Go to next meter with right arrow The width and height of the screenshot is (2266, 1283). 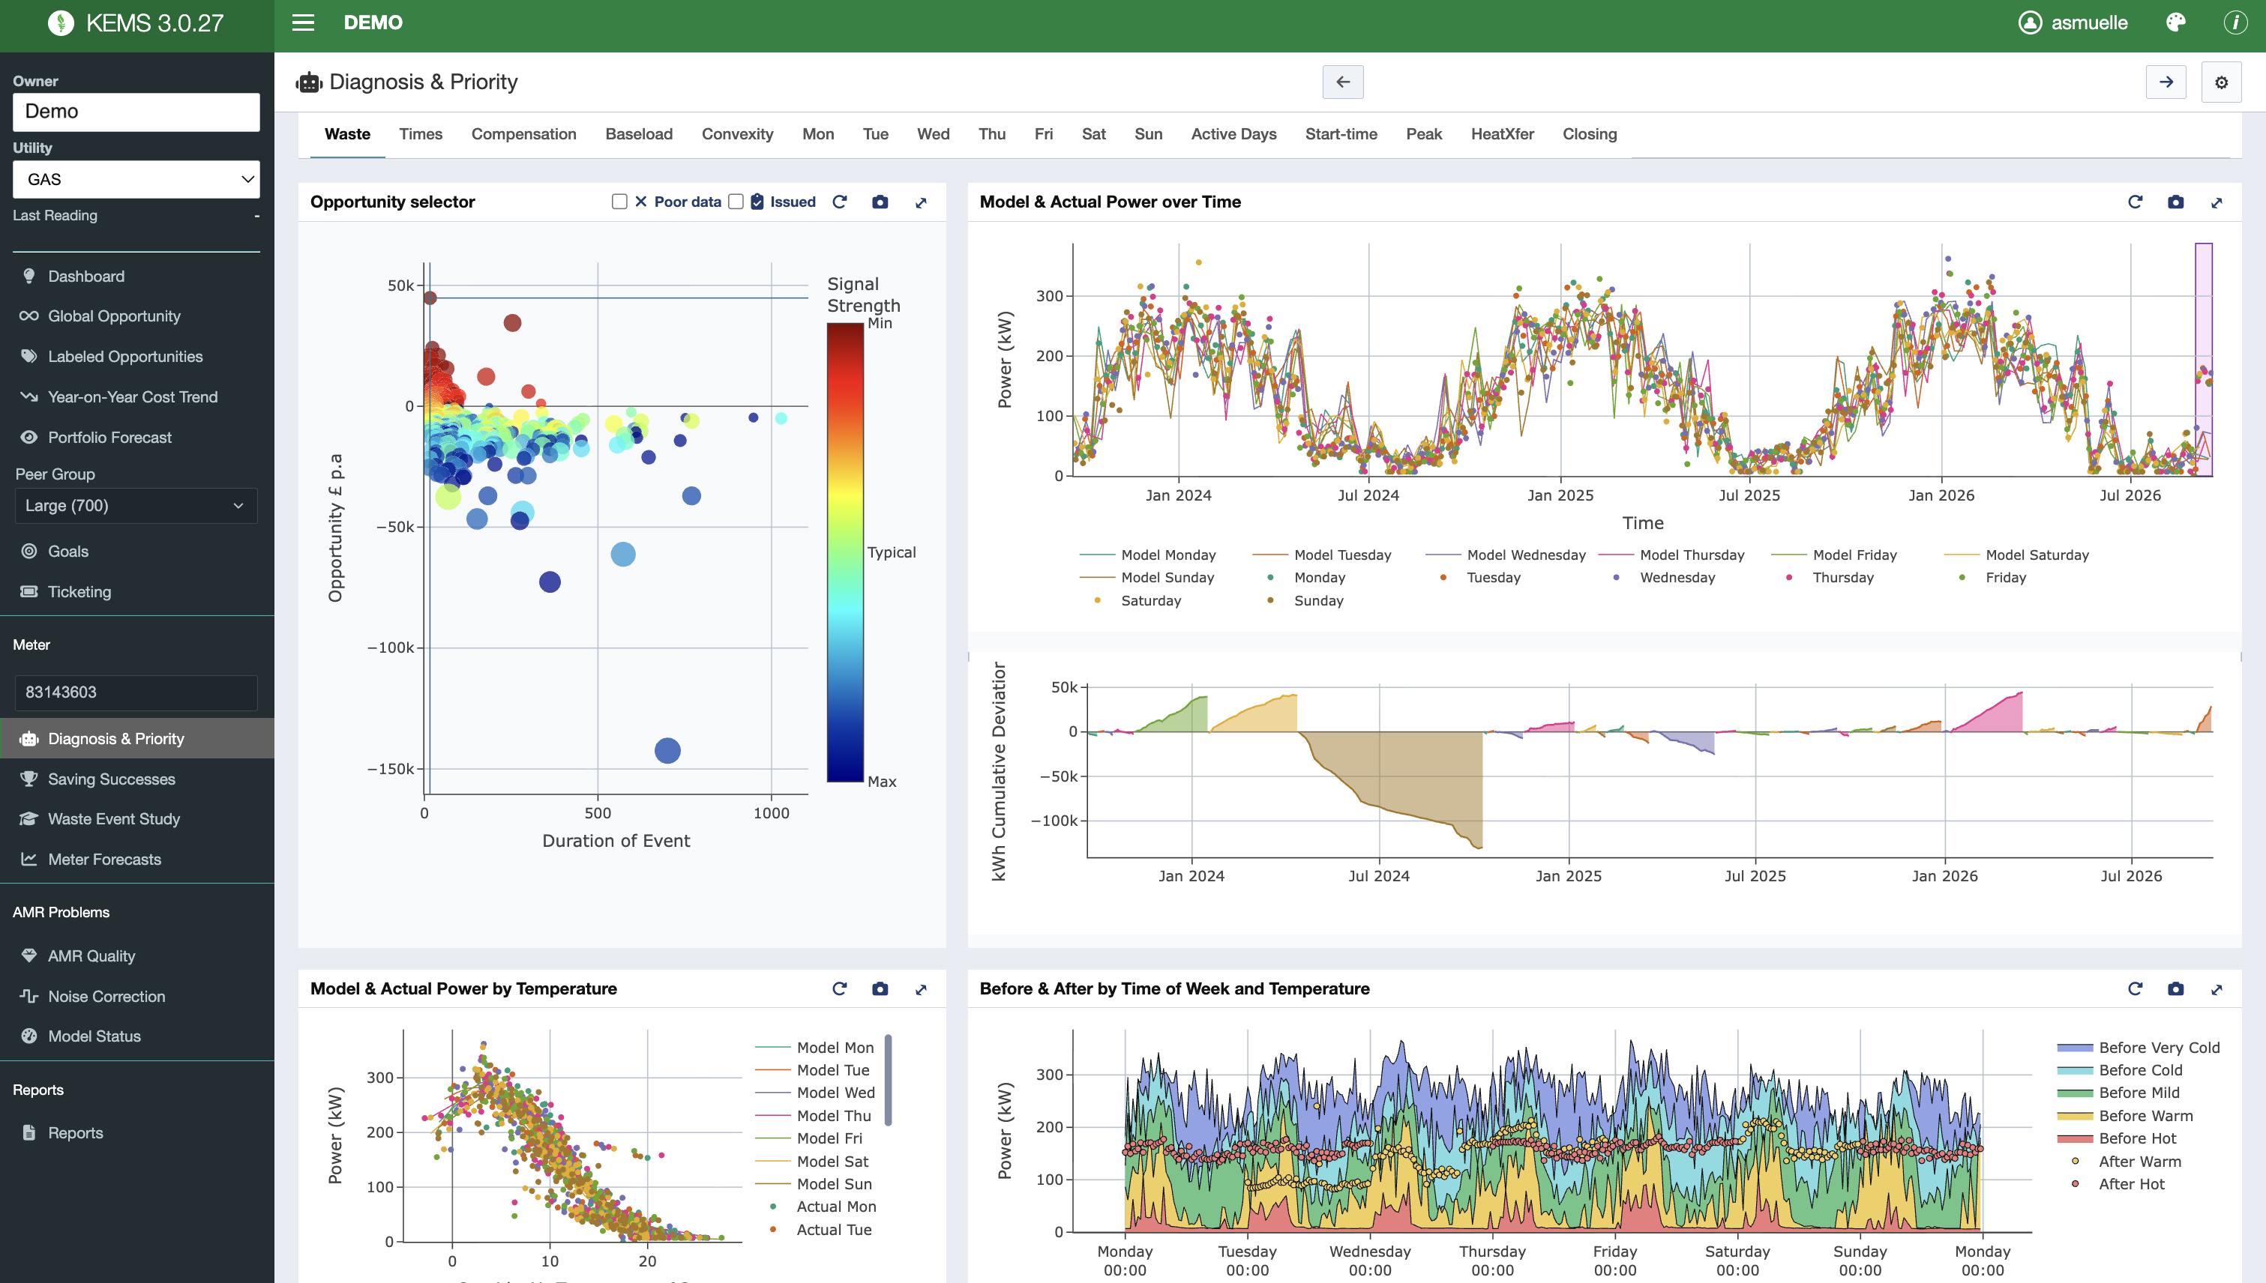click(x=2166, y=82)
